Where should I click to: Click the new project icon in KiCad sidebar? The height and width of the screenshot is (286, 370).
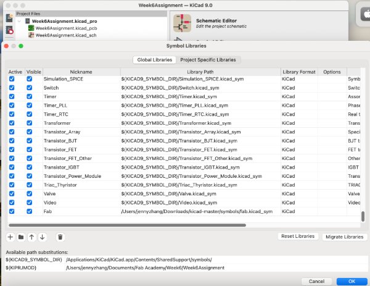9,18
